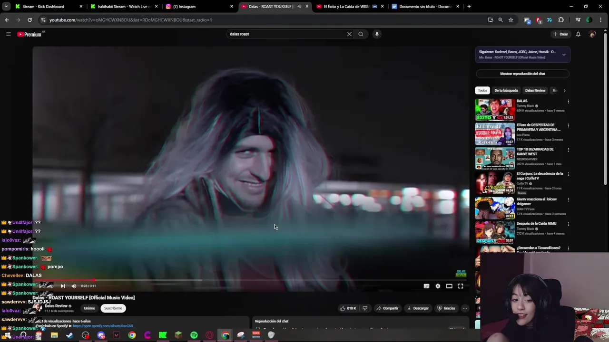Go to YouTube Premium home logo

30,34
